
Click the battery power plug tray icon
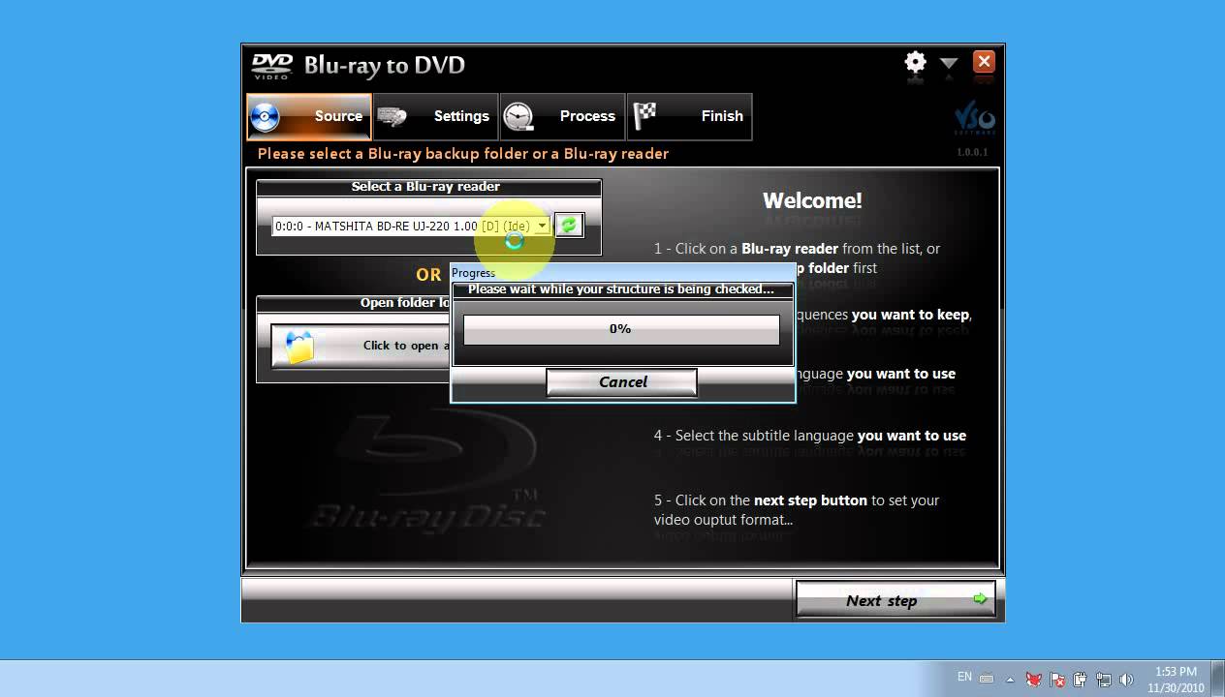tap(1080, 679)
